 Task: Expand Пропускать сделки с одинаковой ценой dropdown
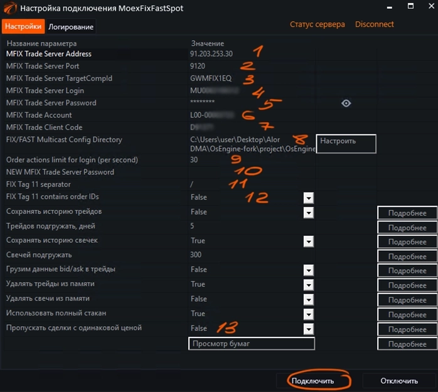pyautogui.click(x=308, y=329)
